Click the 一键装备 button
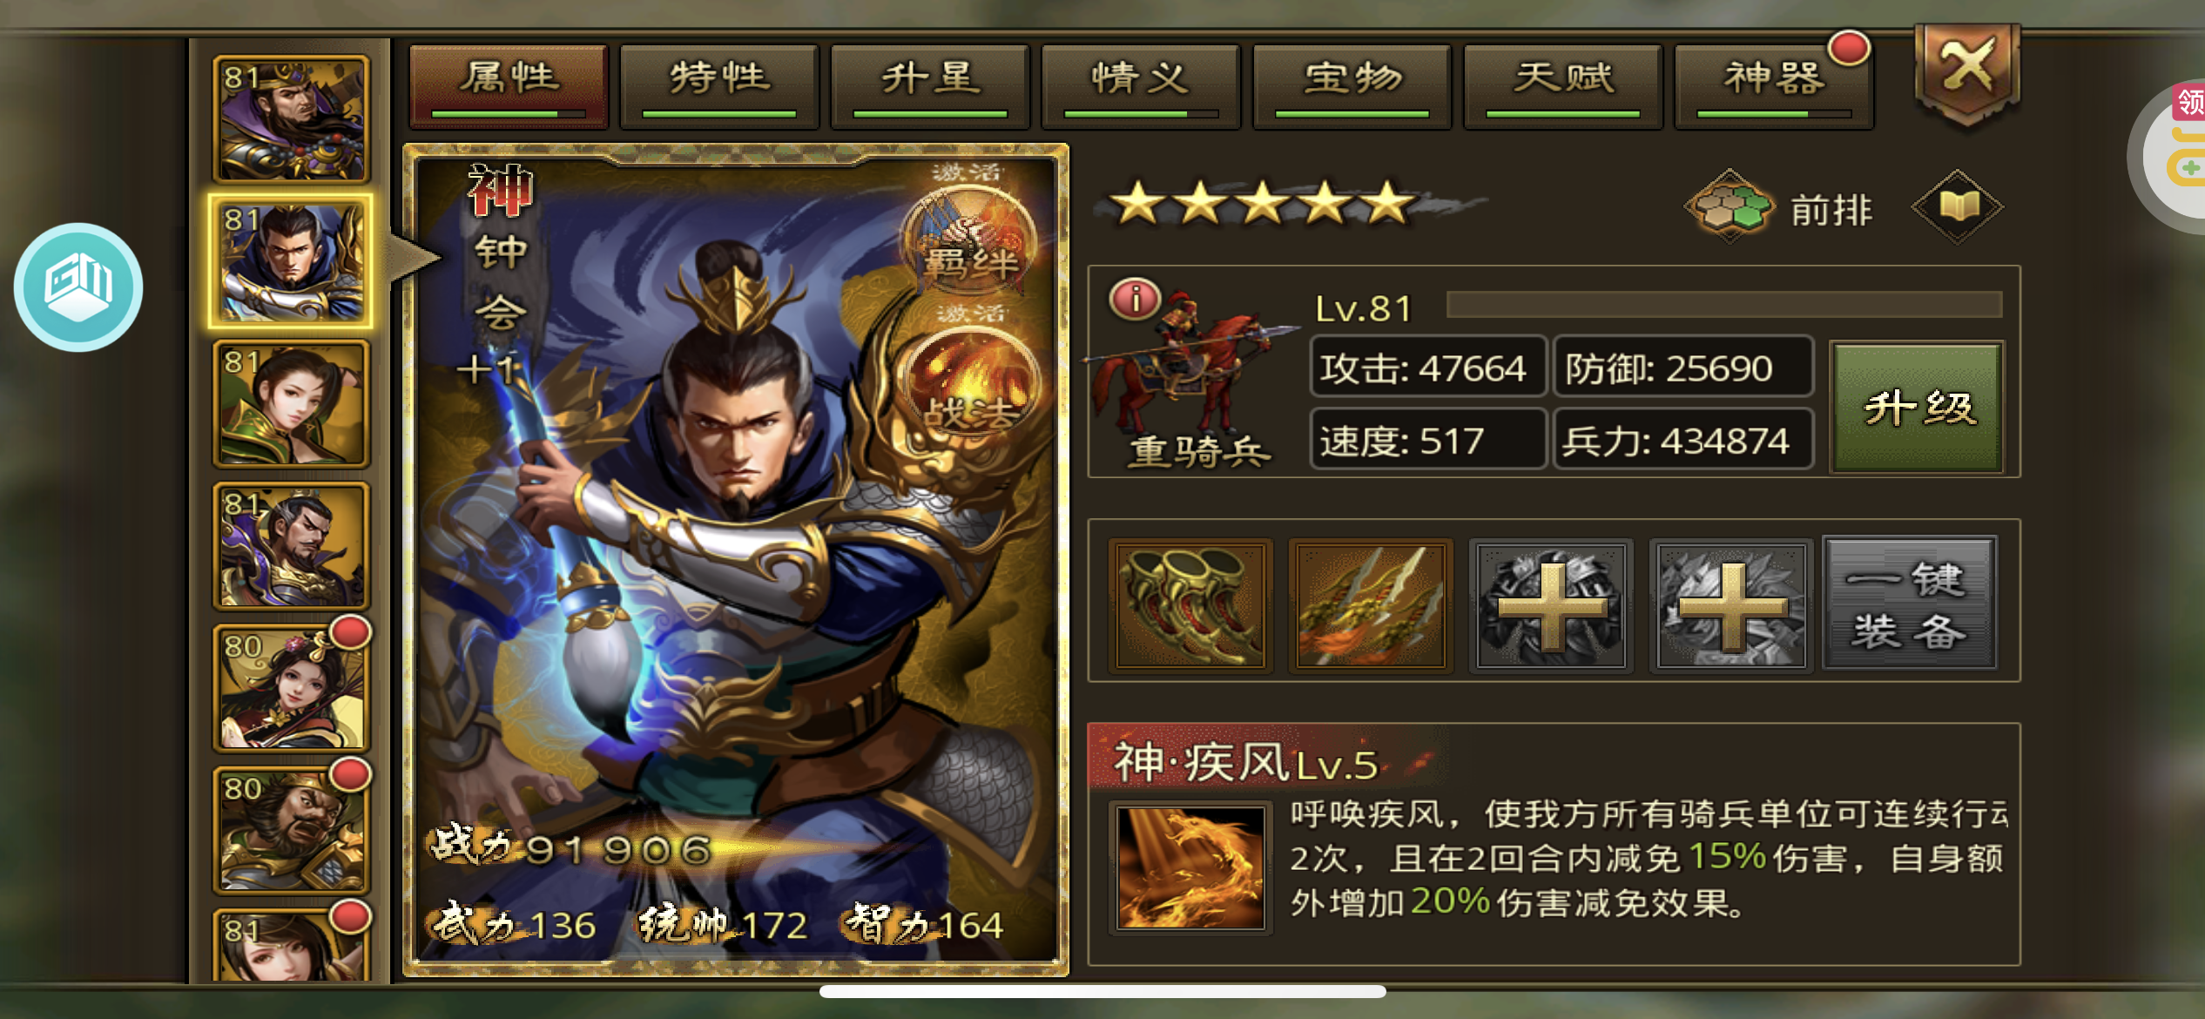This screenshot has height=1019, width=2205. [1910, 604]
